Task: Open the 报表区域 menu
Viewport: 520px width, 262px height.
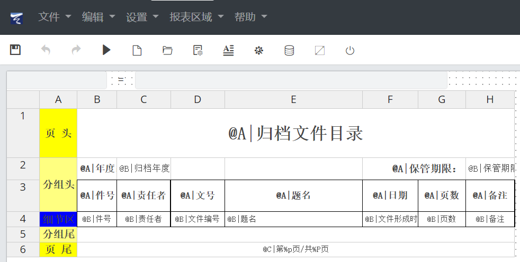Action: 196,17
